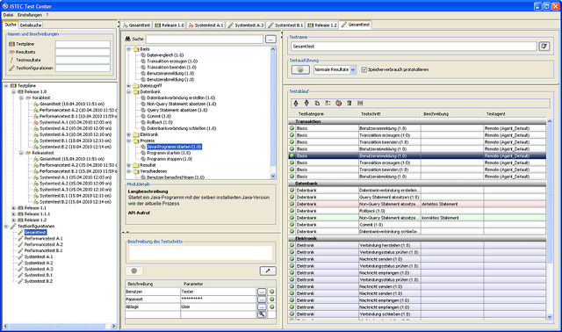Click the arrow button above the parameter table

coord(268,271)
